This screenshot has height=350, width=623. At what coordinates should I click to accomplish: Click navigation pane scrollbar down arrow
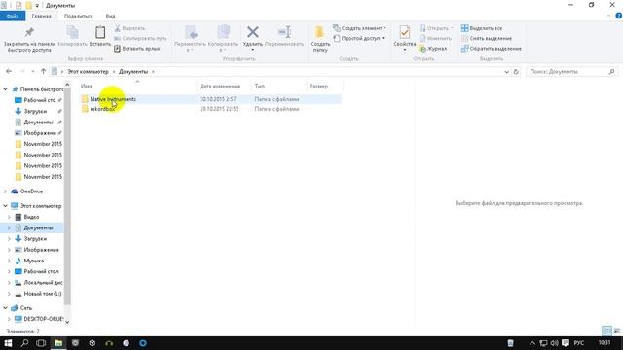pyautogui.click(x=67, y=322)
